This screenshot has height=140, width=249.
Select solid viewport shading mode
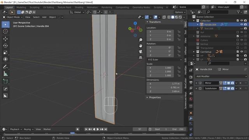pyautogui.click(x=173, y=17)
